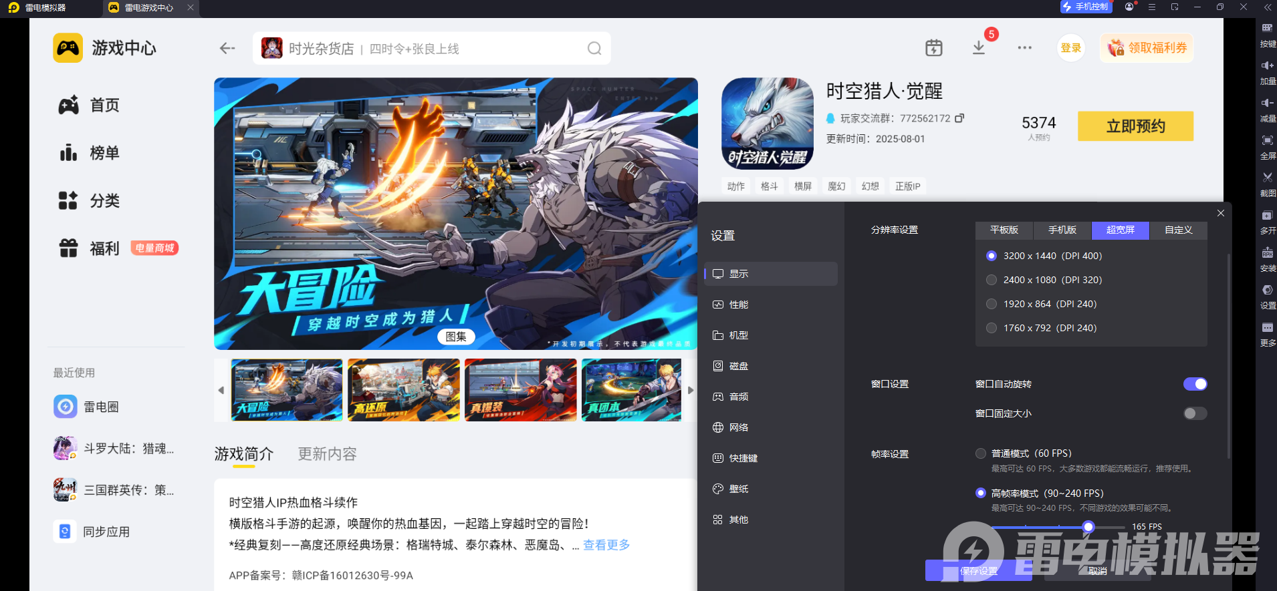Open the 更新内容 tab
Viewport: 1277px width, 591px height.
[327, 454]
